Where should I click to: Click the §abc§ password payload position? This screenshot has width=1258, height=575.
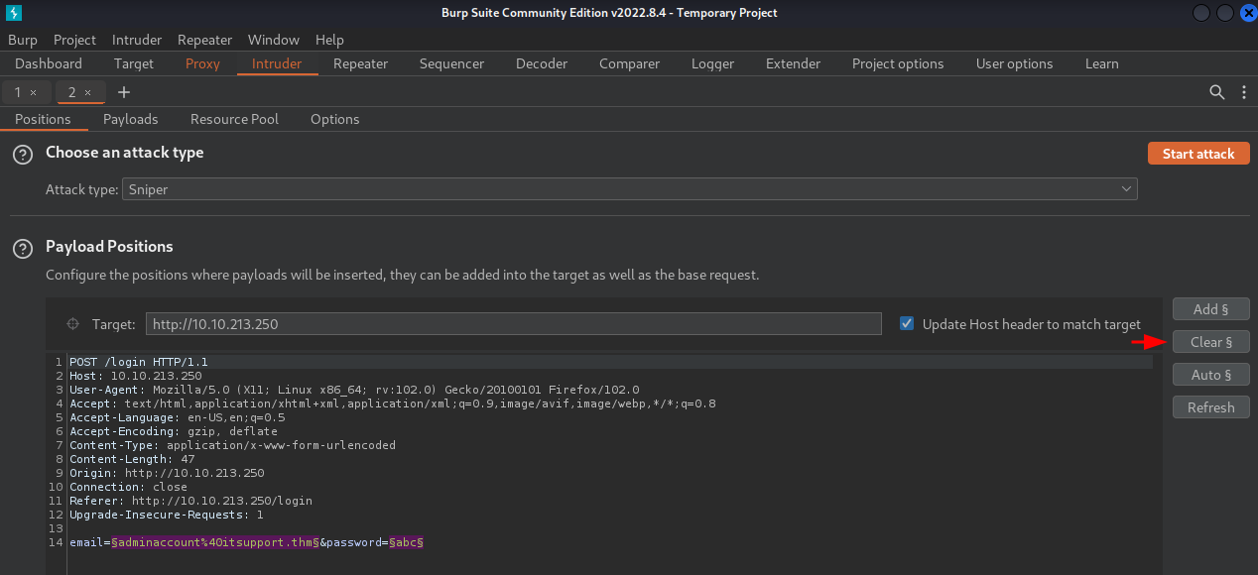pos(407,542)
